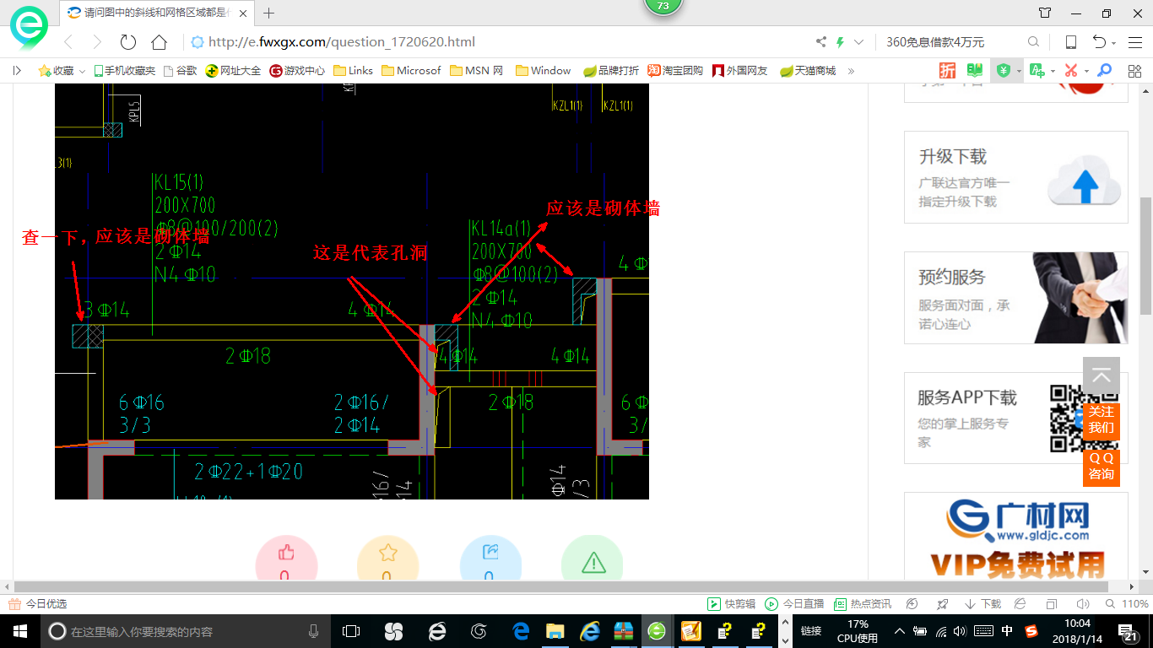1153x648 pixels.
Task: Expand the scissors screenshot dropdown arrow
Action: tap(1086, 72)
